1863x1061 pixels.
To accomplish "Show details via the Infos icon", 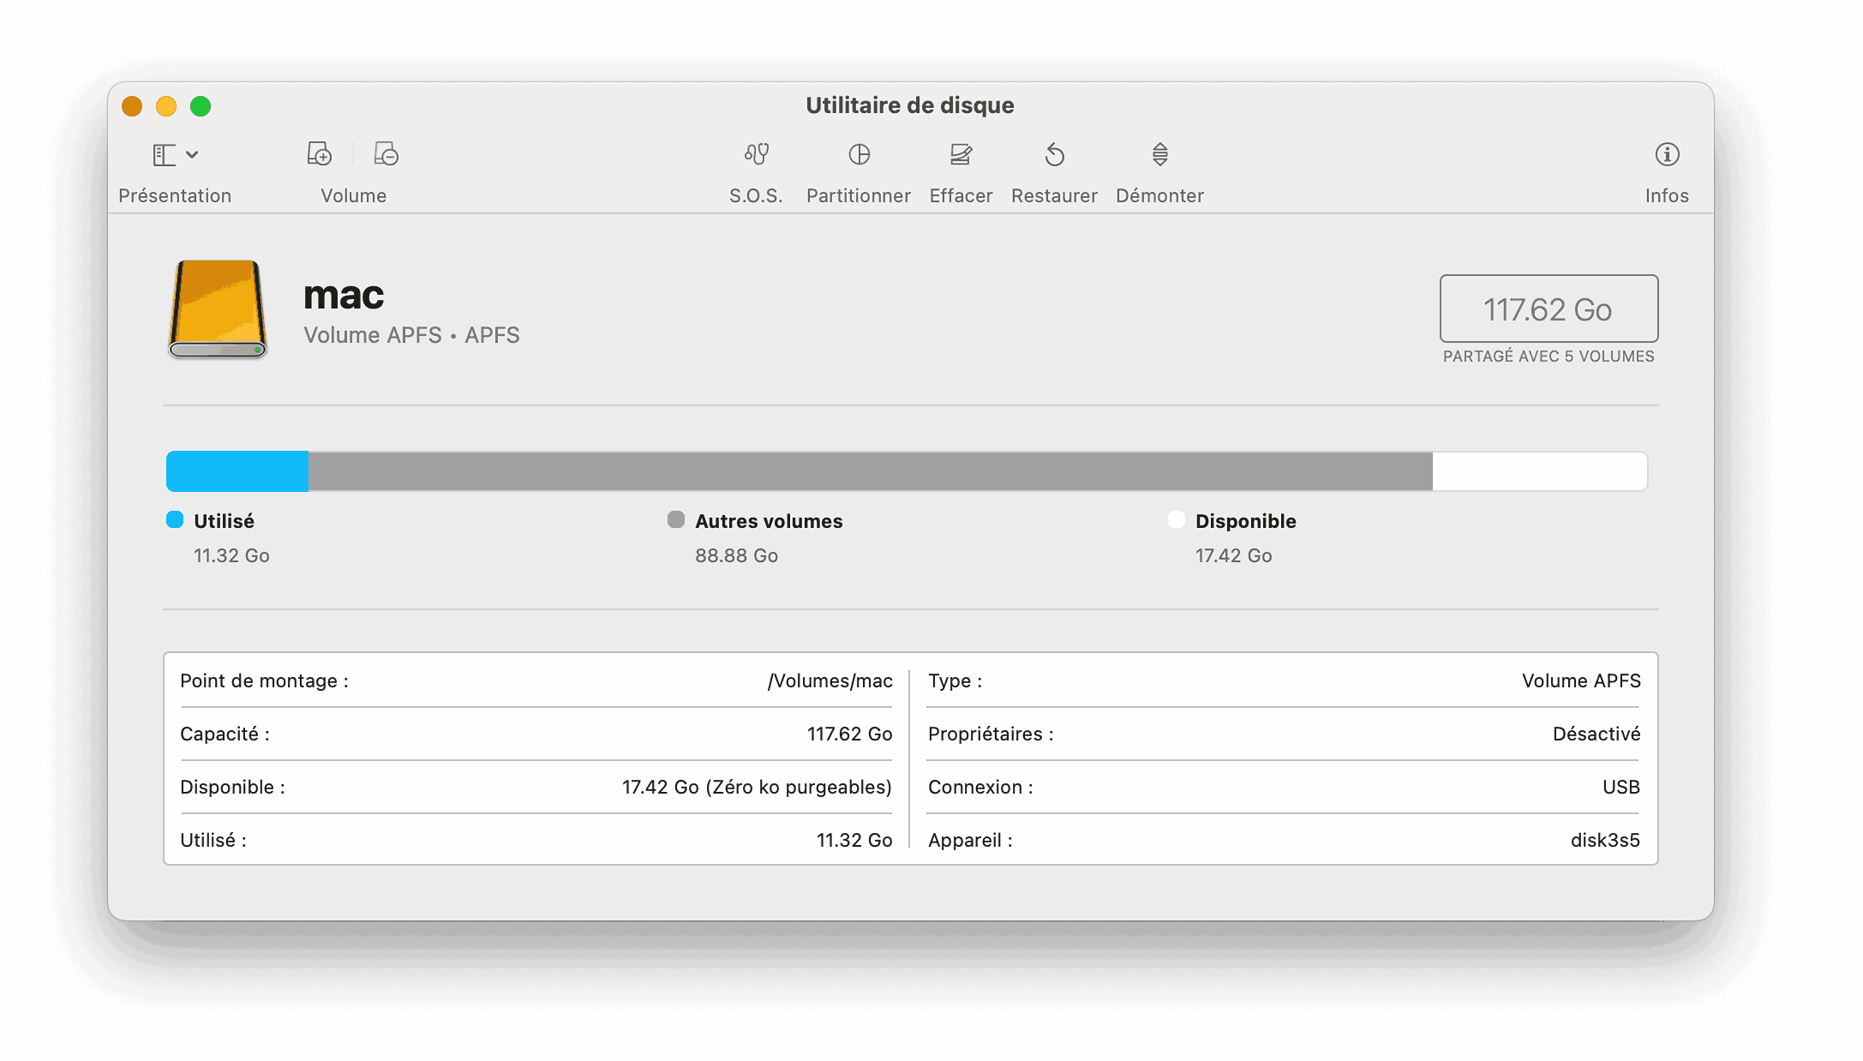I will [x=1667, y=154].
